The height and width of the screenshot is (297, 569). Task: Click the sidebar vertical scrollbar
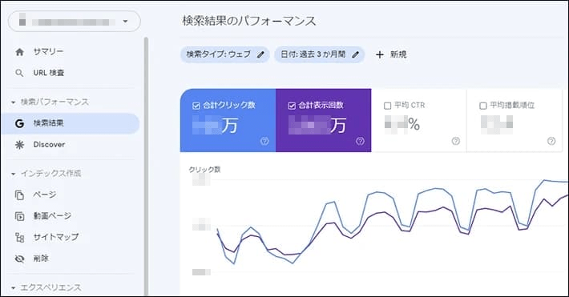(x=146, y=166)
